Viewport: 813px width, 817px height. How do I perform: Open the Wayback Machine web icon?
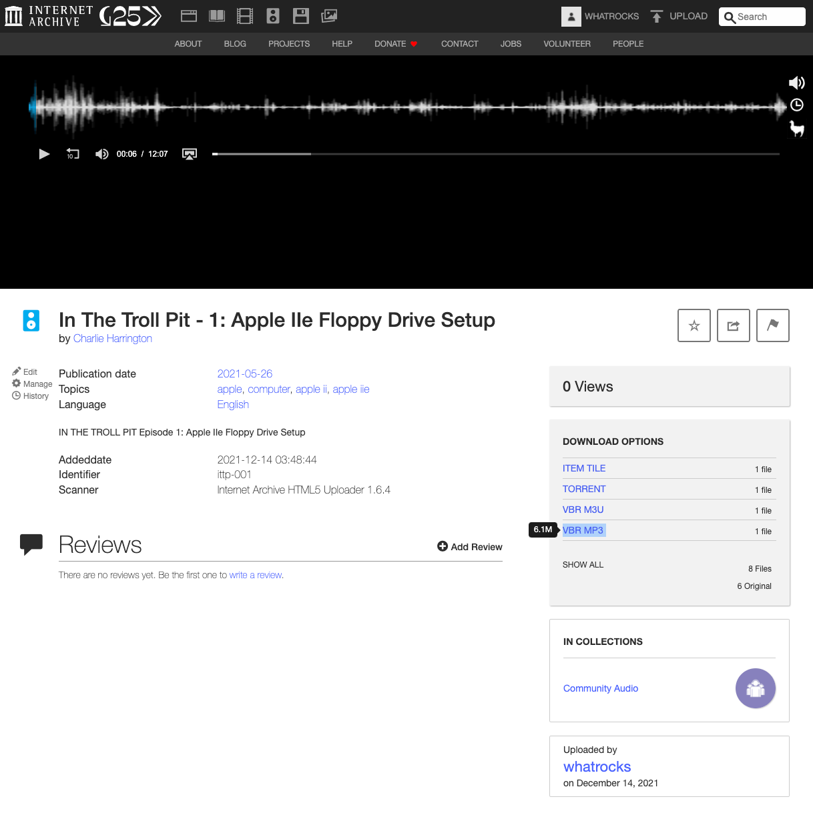(189, 16)
